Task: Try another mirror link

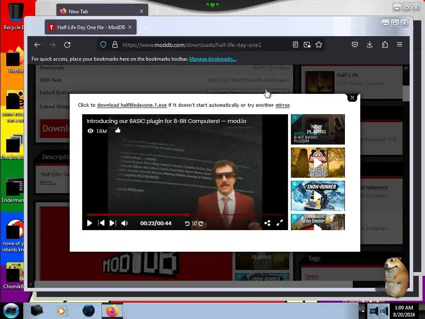Action: pyautogui.click(x=282, y=105)
